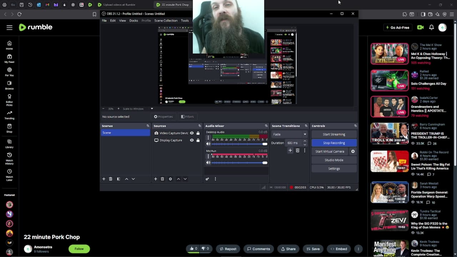Open Virtual Camera settings gear
This screenshot has width=457, height=257.
(353, 151)
